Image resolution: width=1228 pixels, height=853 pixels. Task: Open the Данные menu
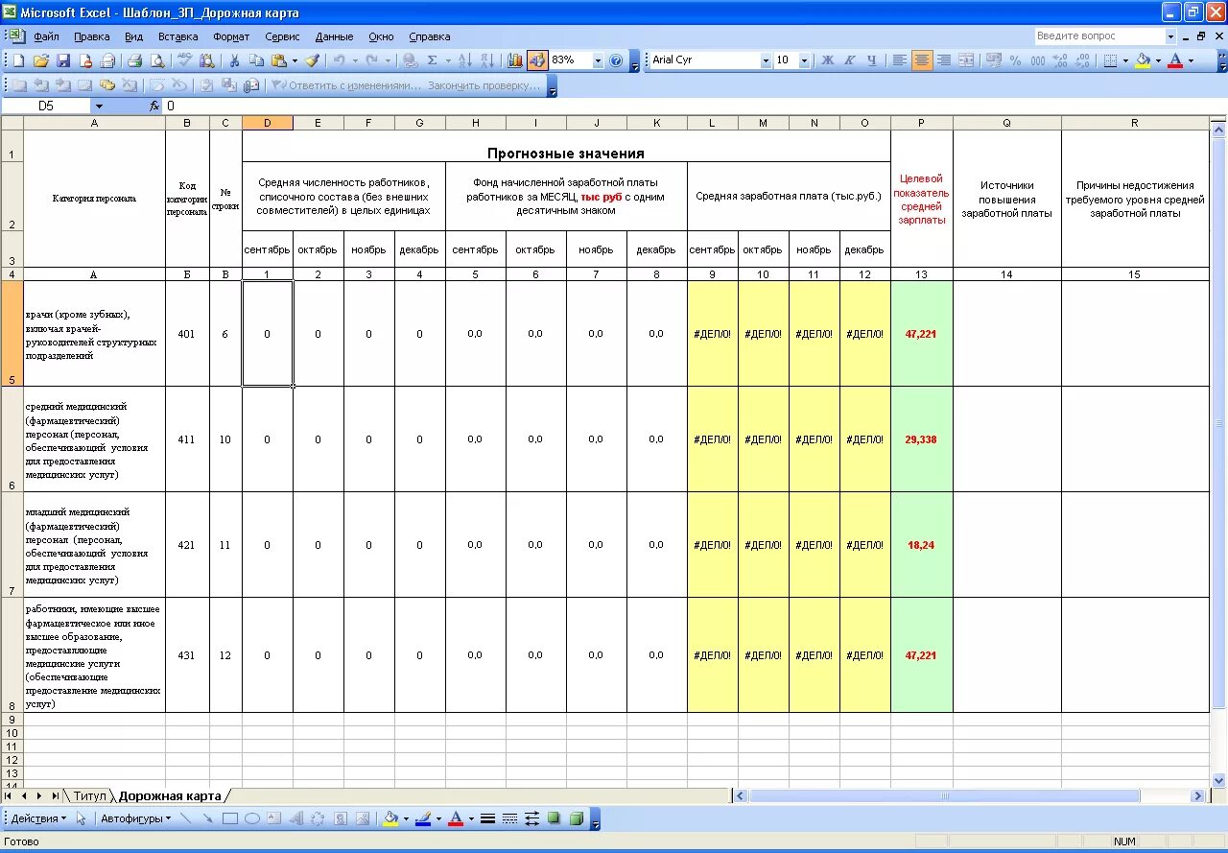(334, 36)
